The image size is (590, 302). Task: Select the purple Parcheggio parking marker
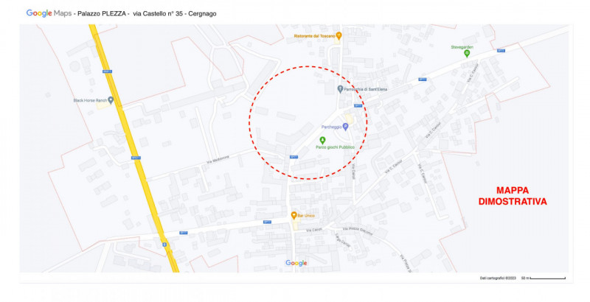[x=345, y=127]
